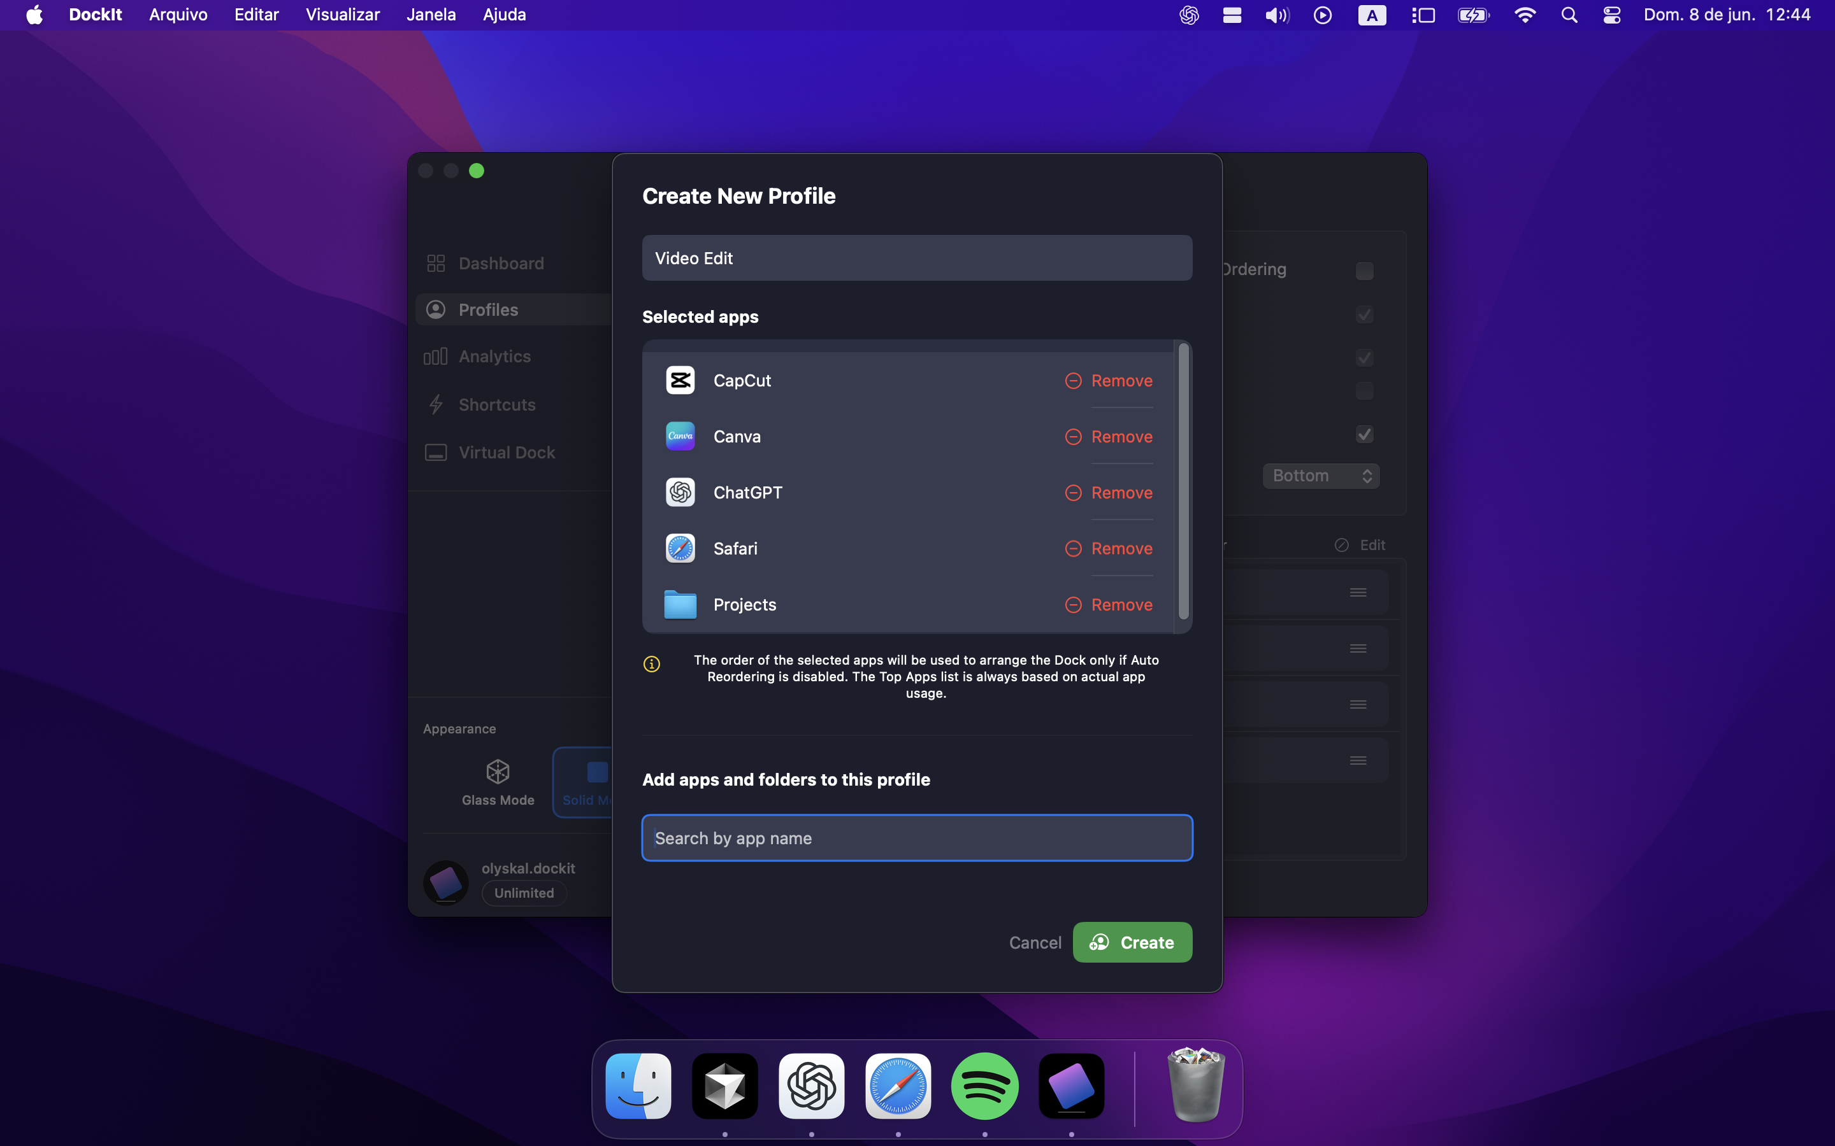Click the green Create button
Image resolution: width=1835 pixels, height=1146 pixels.
pos(1132,942)
